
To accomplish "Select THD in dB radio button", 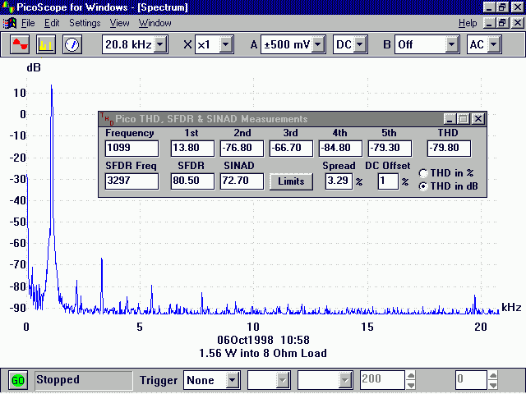I will coord(423,186).
